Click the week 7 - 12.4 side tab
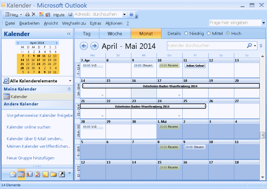The image size is (267, 189). click(78, 70)
